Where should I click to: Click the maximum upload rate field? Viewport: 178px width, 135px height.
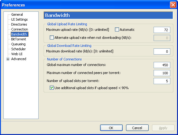click(162, 30)
